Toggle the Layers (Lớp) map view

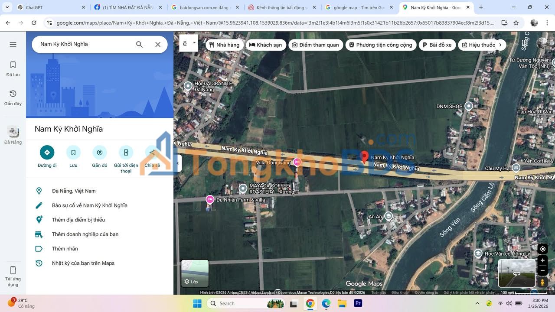[x=195, y=273]
